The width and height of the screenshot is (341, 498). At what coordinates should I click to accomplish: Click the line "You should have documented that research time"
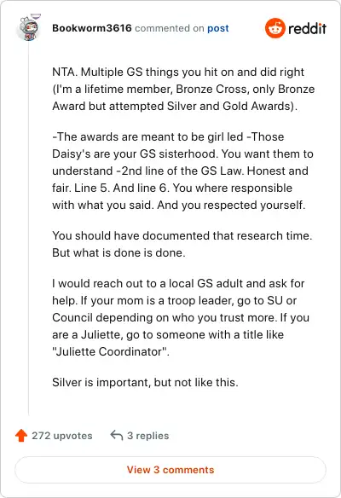coord(182,235)
